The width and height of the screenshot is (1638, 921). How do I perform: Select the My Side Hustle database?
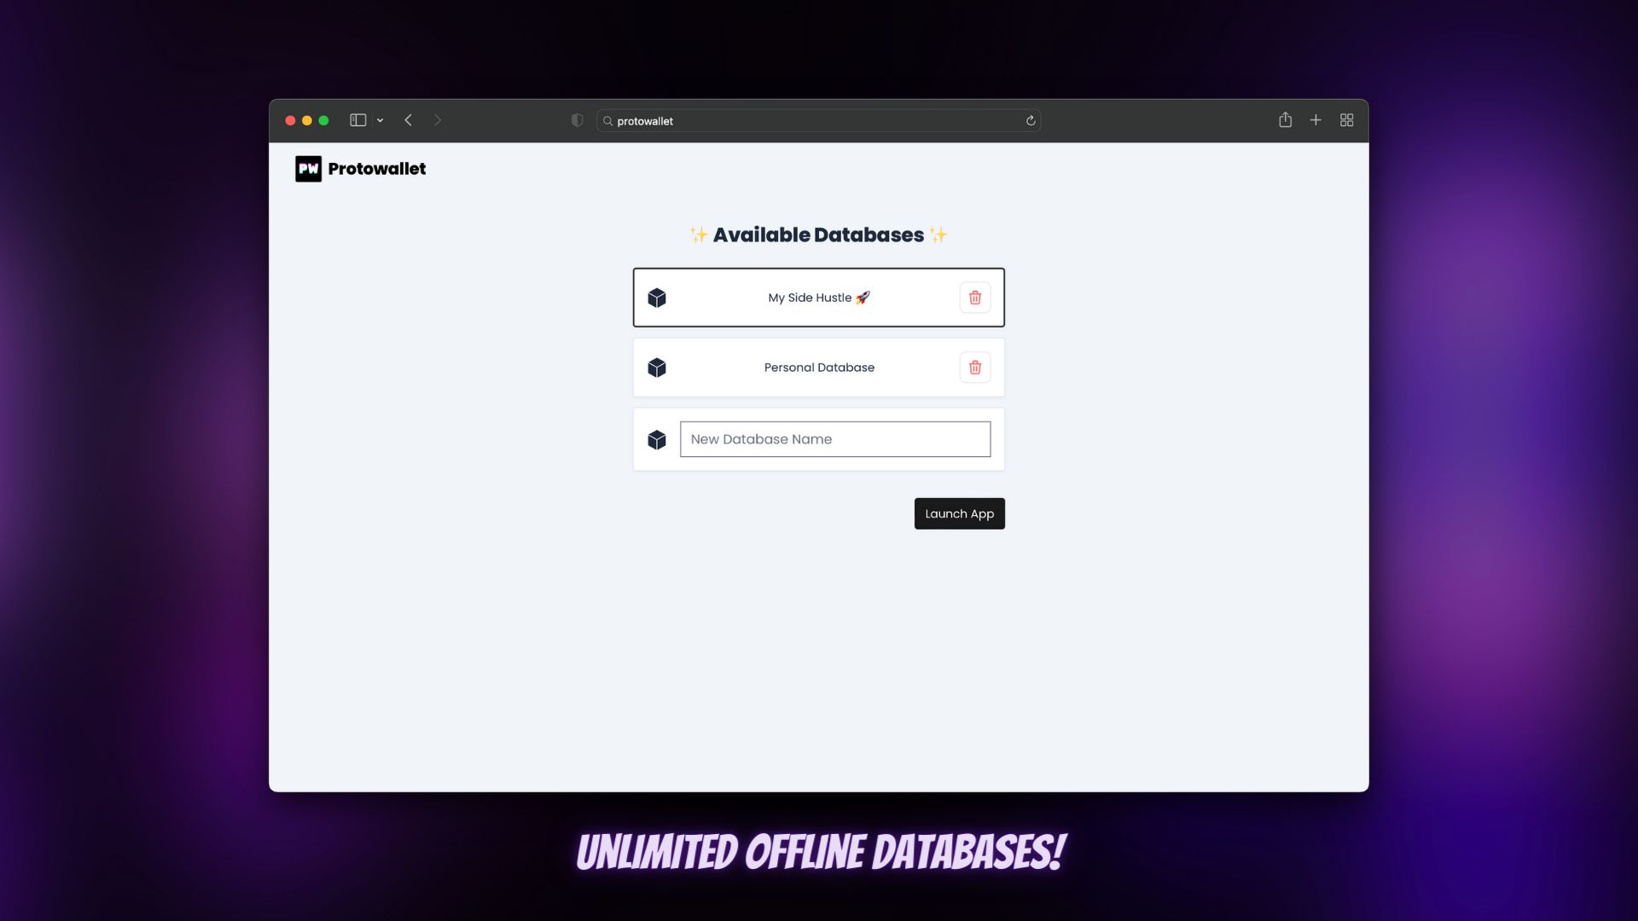818,297
